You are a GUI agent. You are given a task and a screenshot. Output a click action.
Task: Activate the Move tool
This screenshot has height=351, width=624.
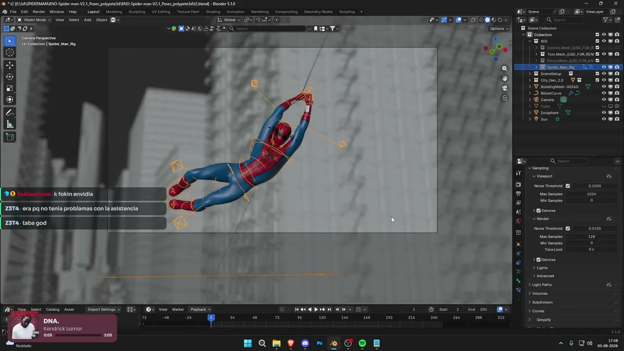tap(10, 65)
